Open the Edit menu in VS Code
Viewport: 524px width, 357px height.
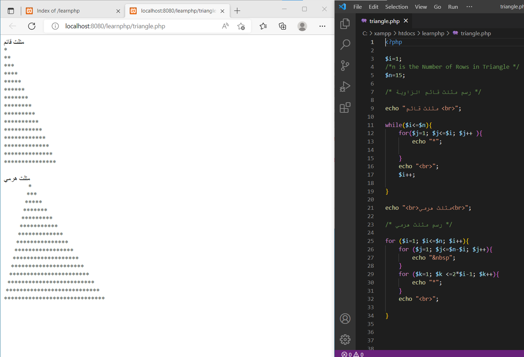point(373,7)
